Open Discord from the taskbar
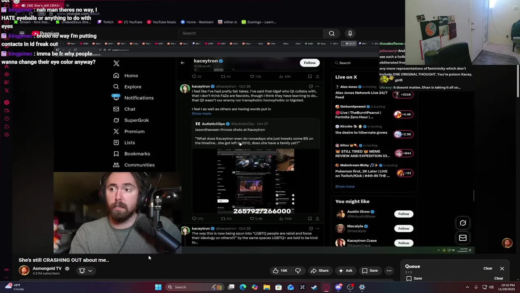The image size is (520, 293). point(338,287)
